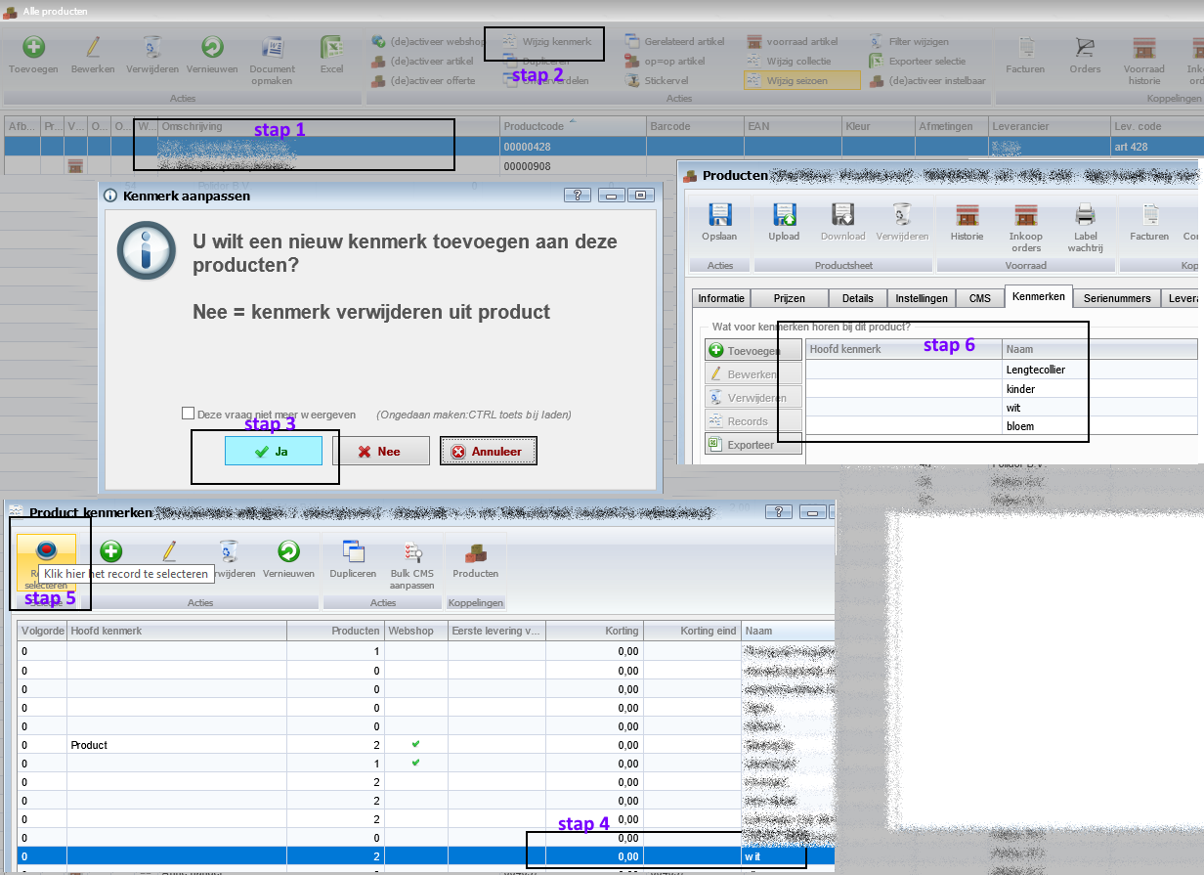The height and width of the screenshot is (875, 1204).
Task: Click Record selecteren icon in Product kenmerken
Action: coord(45,552)
